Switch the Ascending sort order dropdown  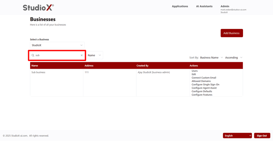point(234,58)
